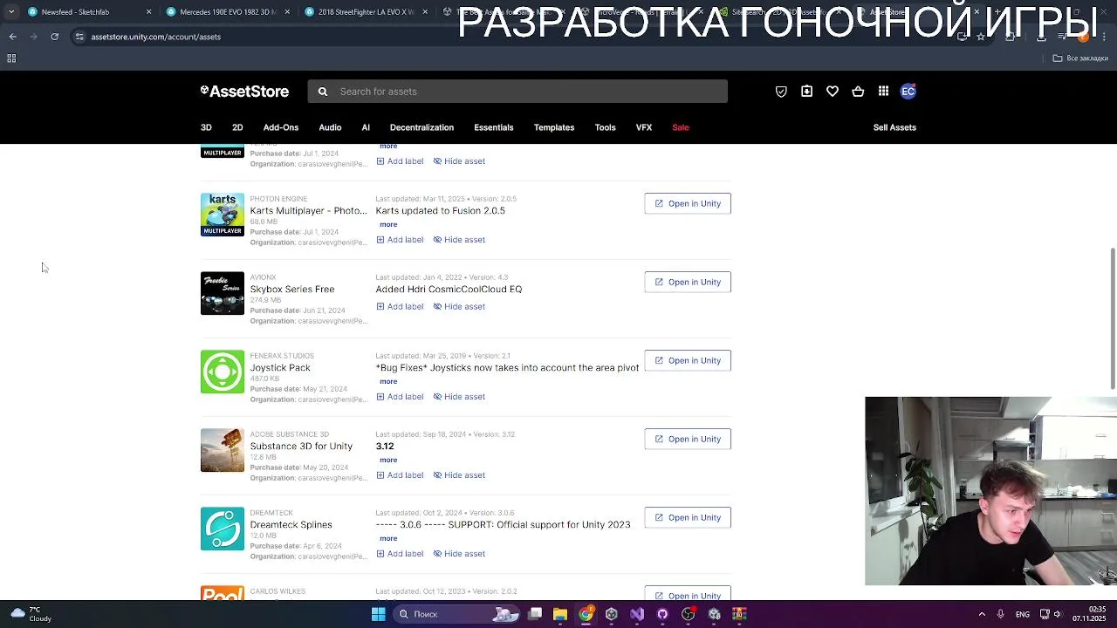Switch to the Mercedes 190E EVO tab
The image size is (1117, 628).
[227, 12]
